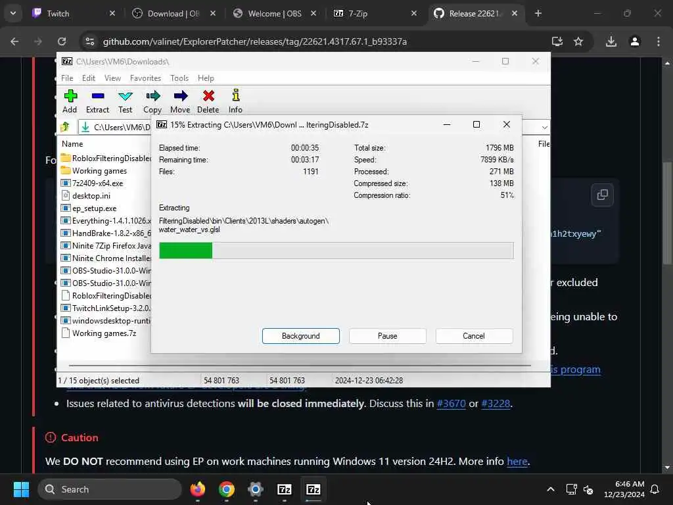The height and width of the screenshot is (505, 673).
Task: Select the Everything-1.4.1.1026 installer file
Action: click(106, 221)
